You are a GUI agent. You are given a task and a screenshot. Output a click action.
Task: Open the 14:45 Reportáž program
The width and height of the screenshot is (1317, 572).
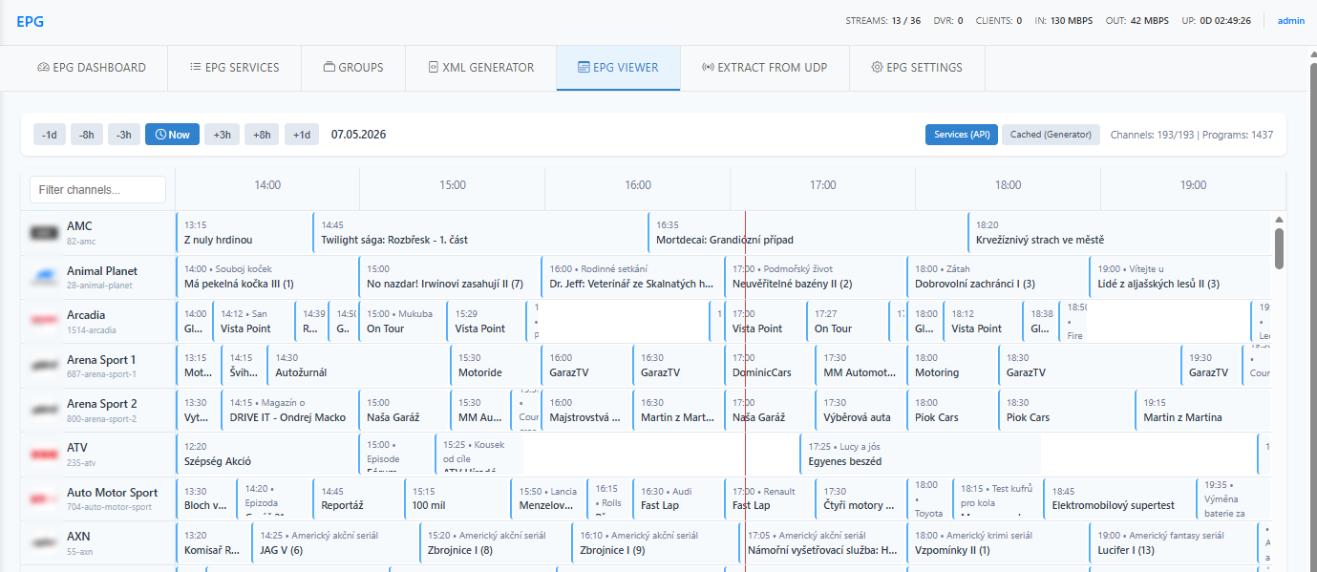(357, 499)
